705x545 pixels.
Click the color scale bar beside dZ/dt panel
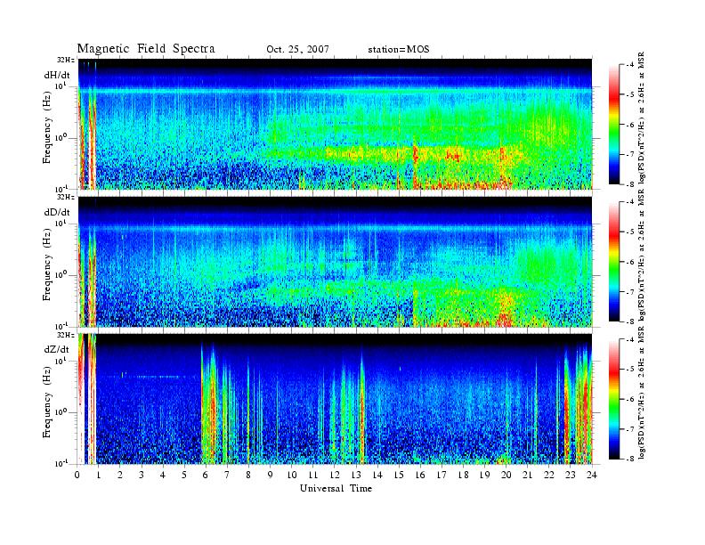pyautogui.click(x=613, y=399)
